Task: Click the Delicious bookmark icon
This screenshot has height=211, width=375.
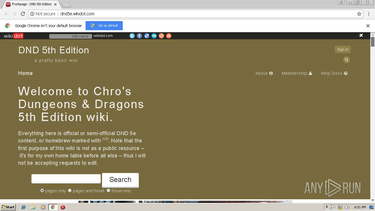Action: pyautogui.click(x=147, y=36)
